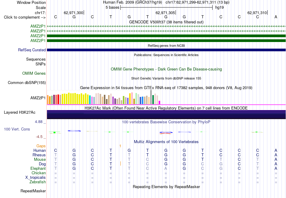The width and height of the screenshot is (286, 198).
Task: Click the Rhesus species label
Action: click(x=39, y=155)
